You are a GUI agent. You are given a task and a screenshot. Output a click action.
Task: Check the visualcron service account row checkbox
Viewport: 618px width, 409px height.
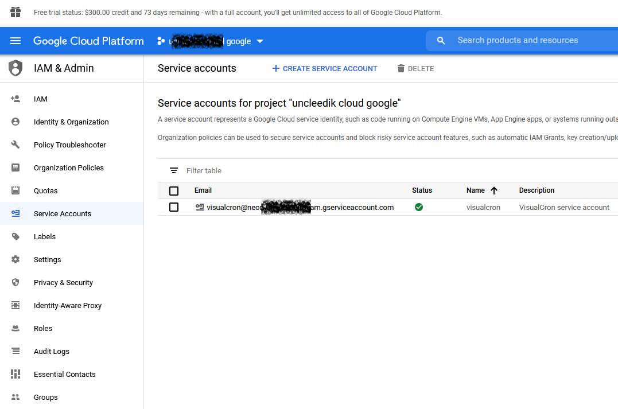point(174,207)
